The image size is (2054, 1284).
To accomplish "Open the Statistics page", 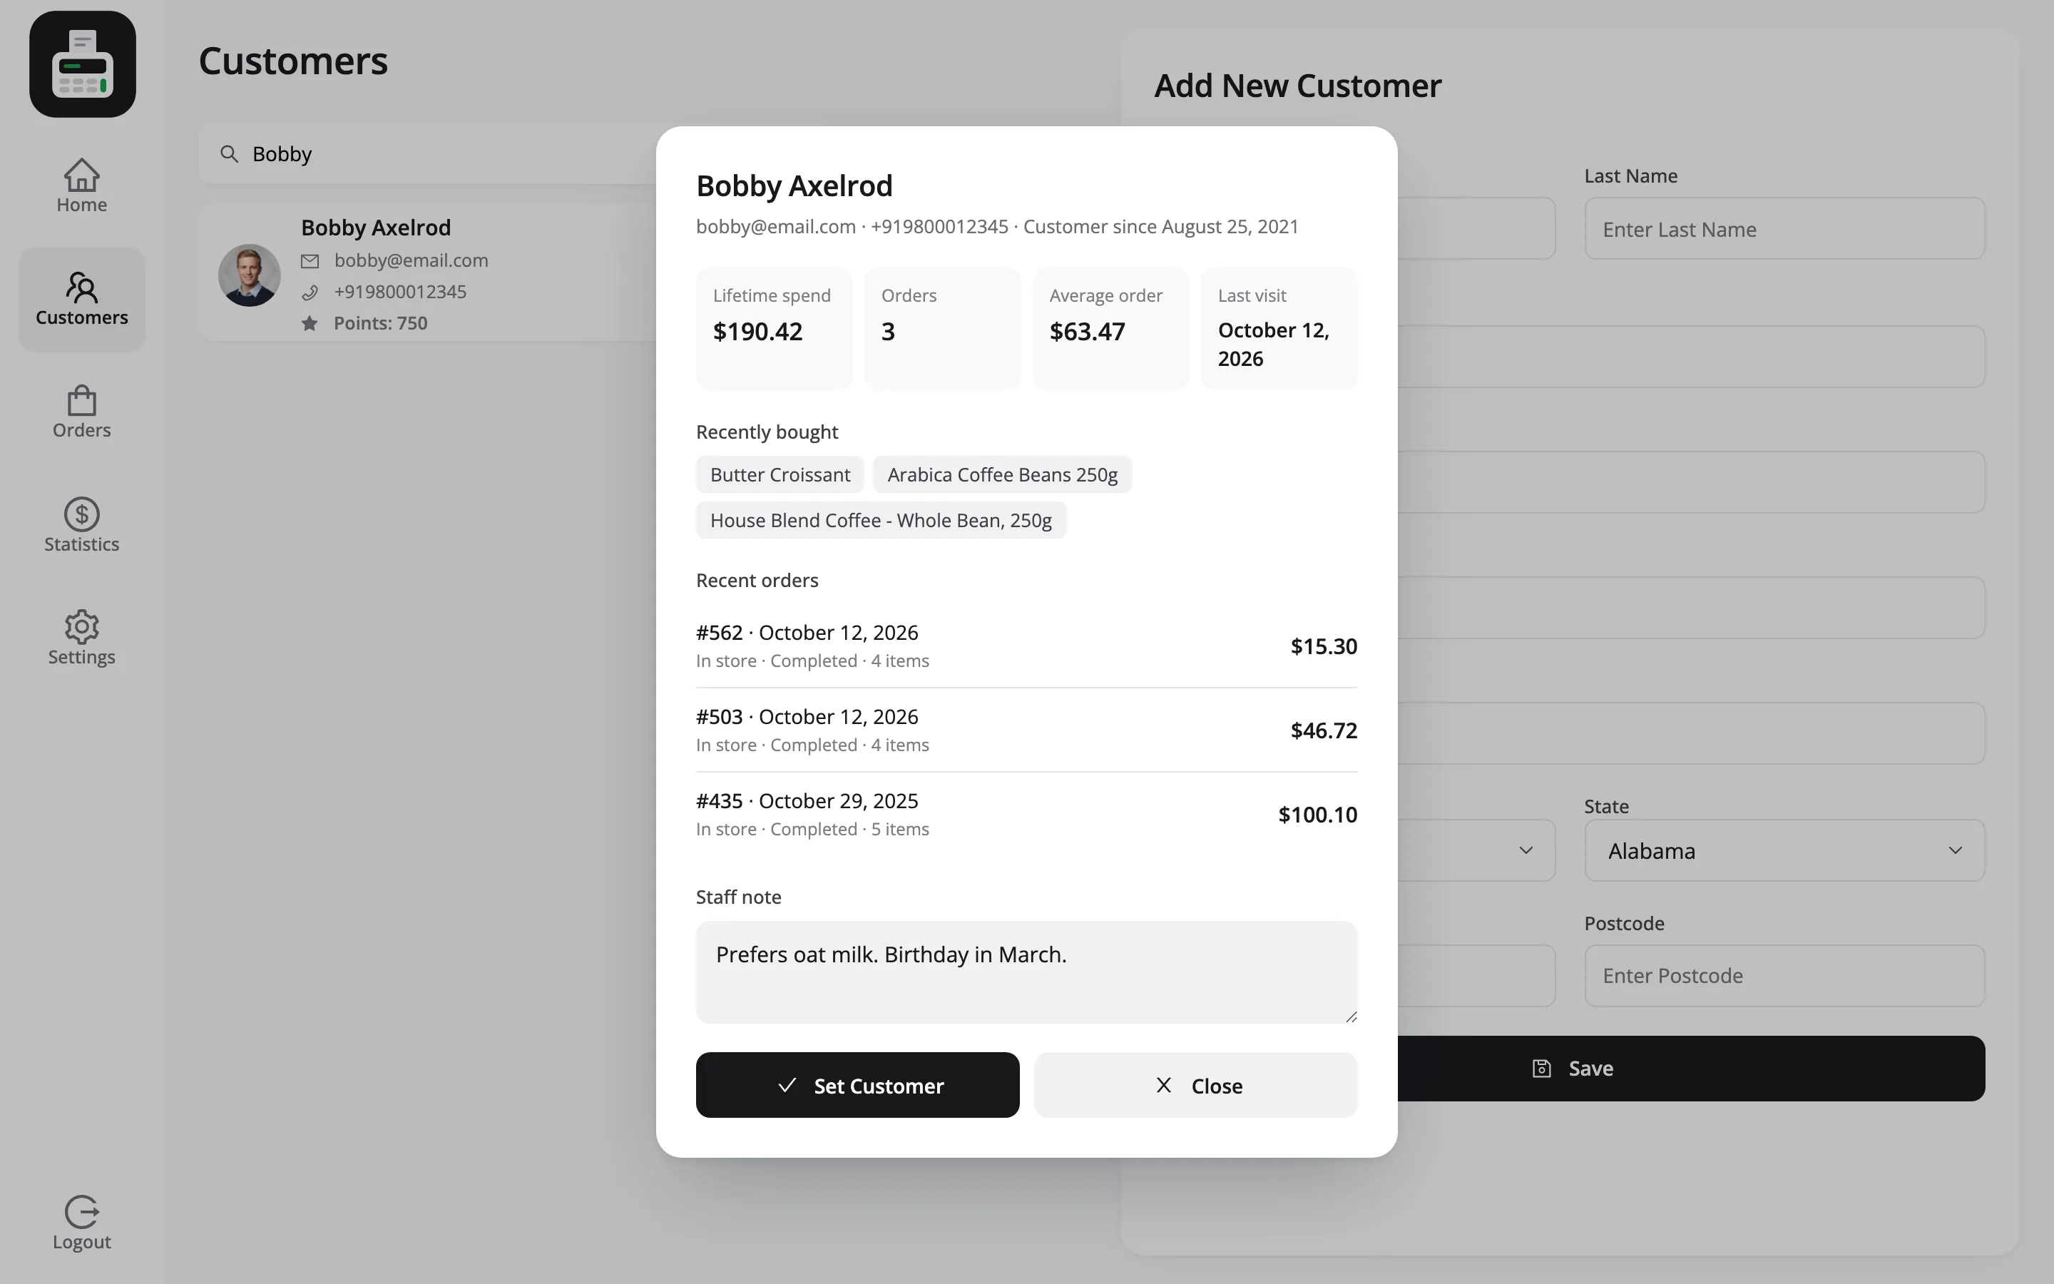I will (x=81, y=526).
